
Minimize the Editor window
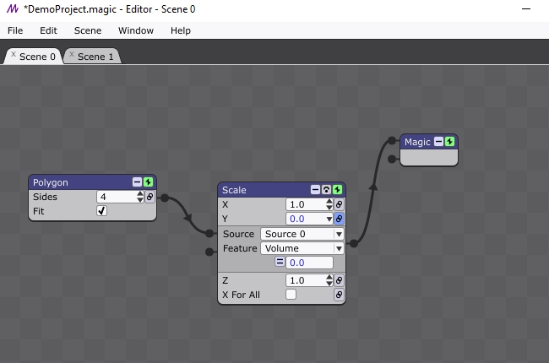526,8
